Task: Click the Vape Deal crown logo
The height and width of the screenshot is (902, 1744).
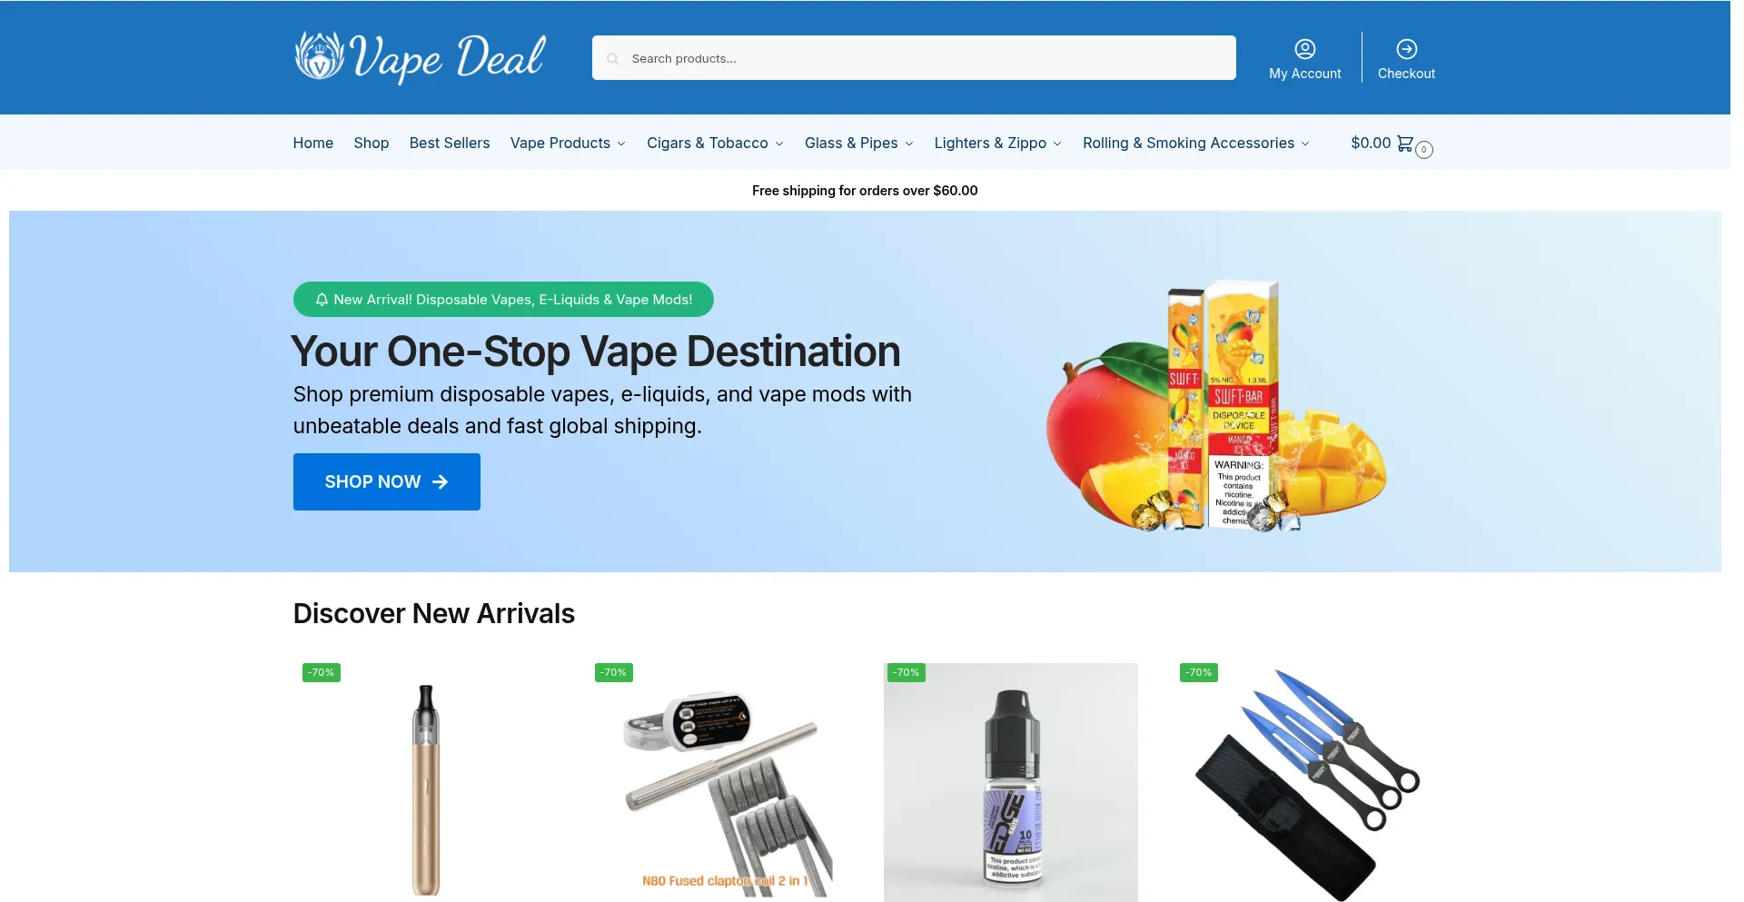Action: point(320,56)
